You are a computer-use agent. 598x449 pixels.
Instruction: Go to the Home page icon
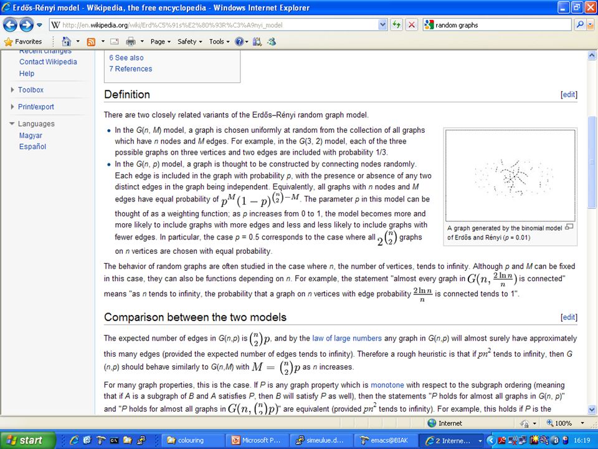(67, 42)
